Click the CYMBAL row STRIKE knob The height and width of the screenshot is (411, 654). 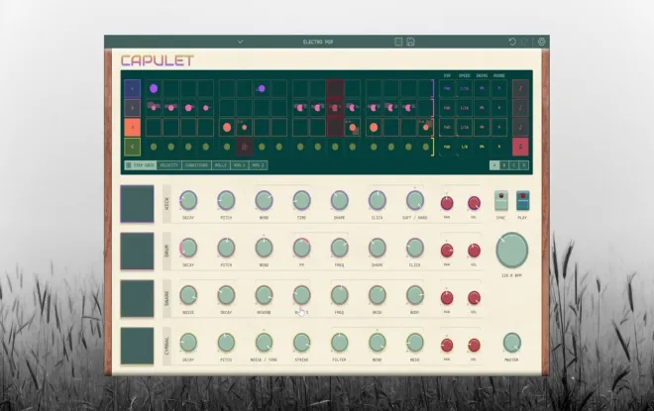[301, 343]
